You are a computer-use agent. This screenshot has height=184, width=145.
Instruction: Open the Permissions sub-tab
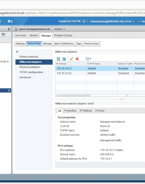click(x=92, y=44)
